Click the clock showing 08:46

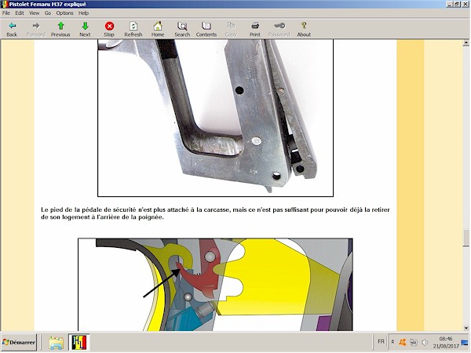[x=446, y=342]
